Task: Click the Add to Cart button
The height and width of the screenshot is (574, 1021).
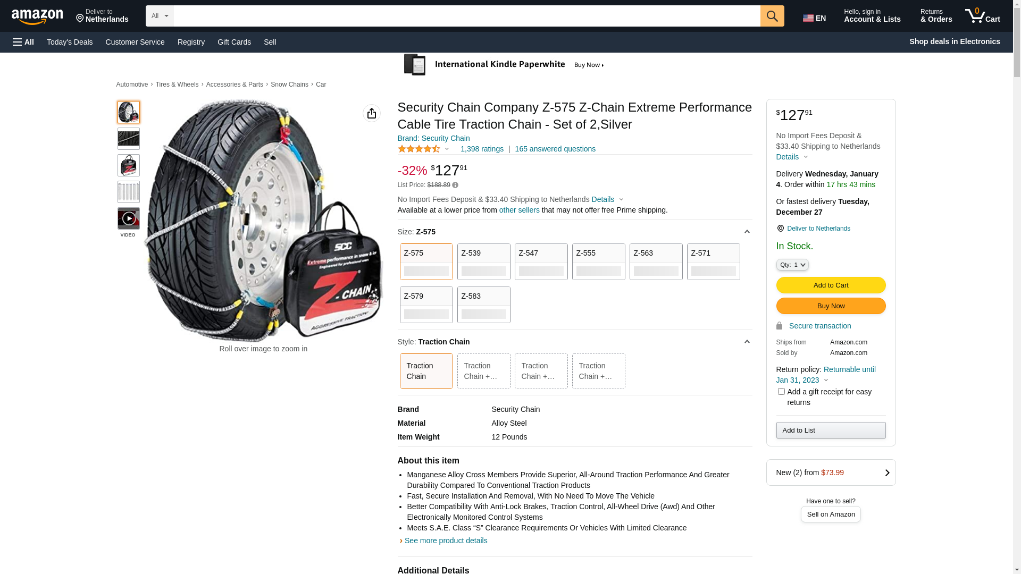Action: [831, 285]
